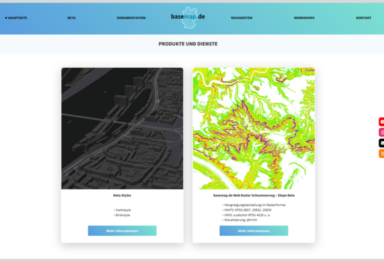Click the Binärstyle list entry

click(x=122, y=215)
